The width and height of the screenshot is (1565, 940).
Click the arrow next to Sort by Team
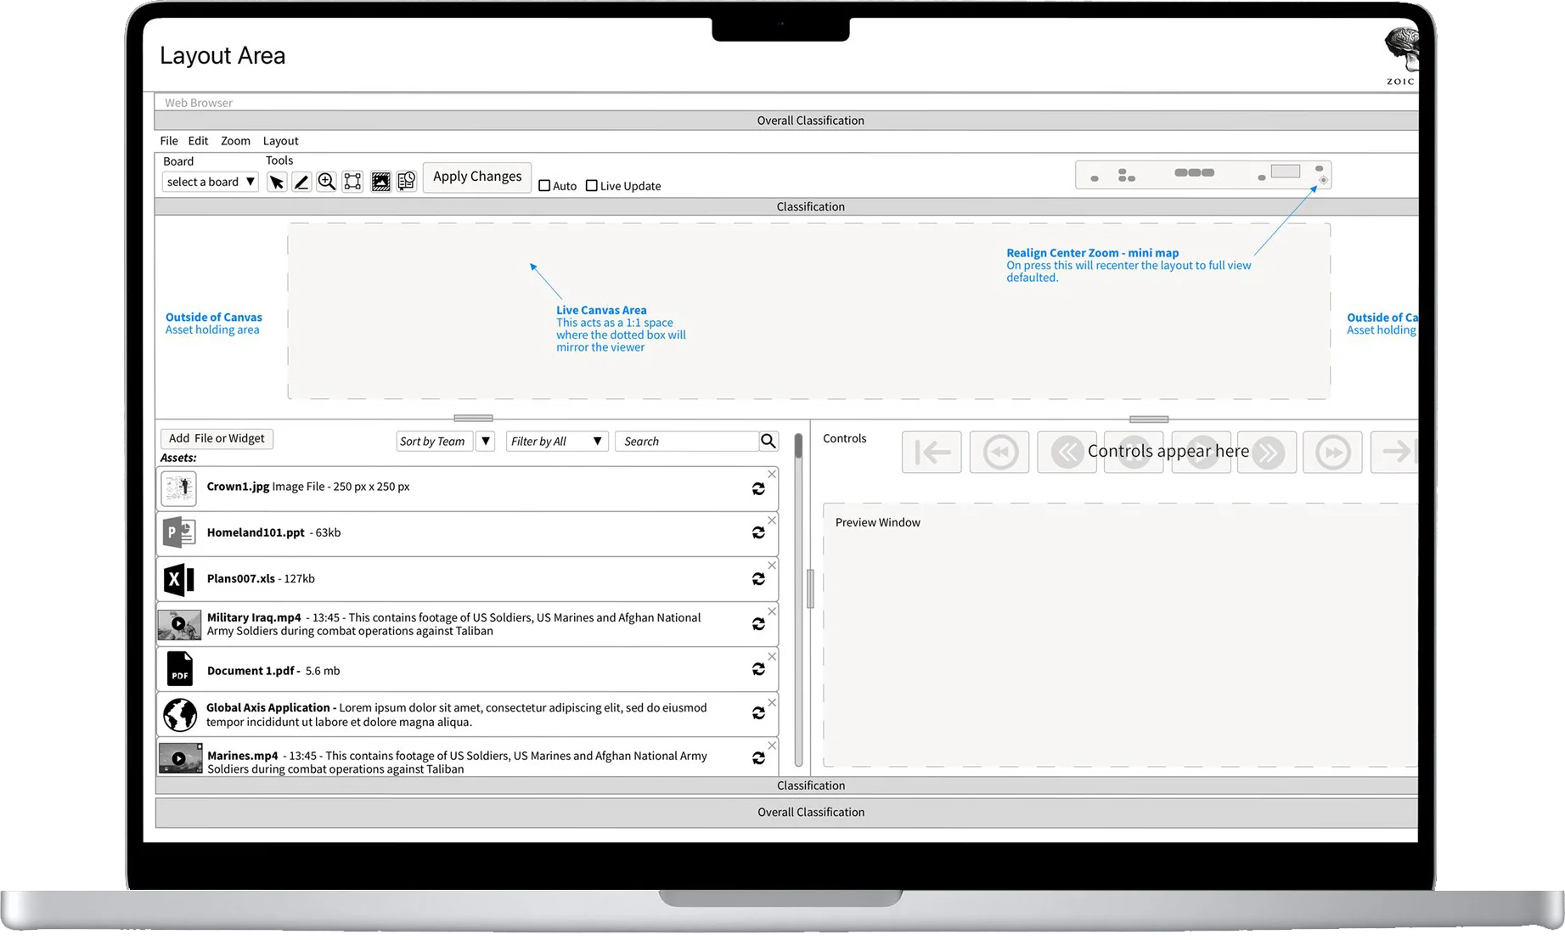pos(486,442)
